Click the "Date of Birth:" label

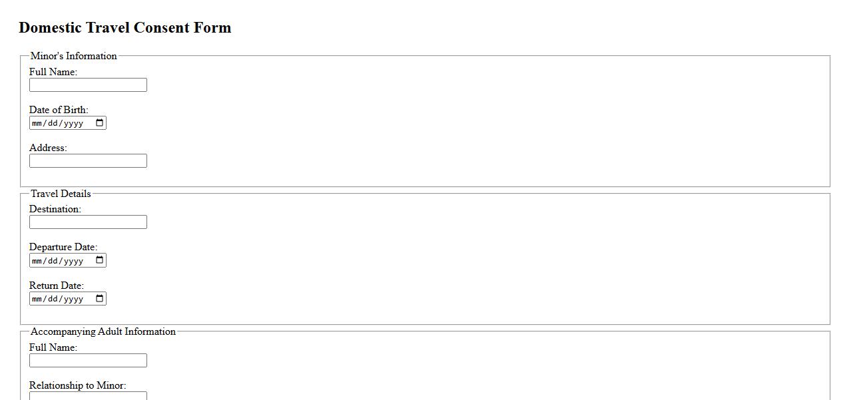pyautogui.click(x=59, y=110)
